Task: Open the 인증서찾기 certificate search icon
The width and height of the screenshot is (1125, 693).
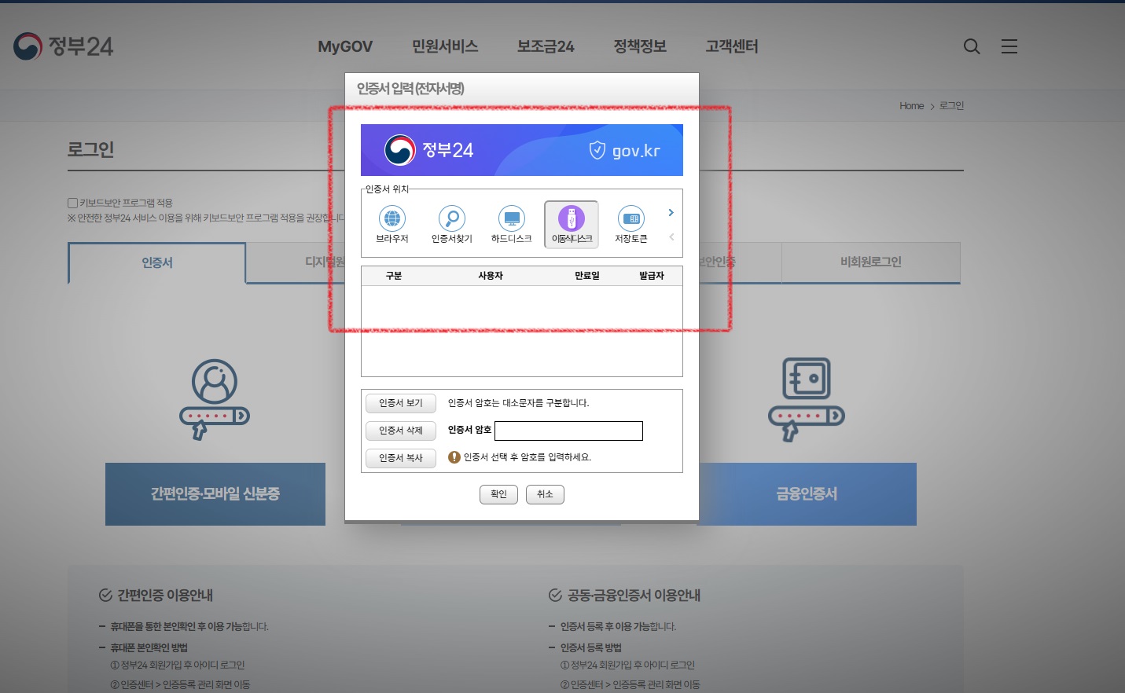Action: click(x=451, y=225)
